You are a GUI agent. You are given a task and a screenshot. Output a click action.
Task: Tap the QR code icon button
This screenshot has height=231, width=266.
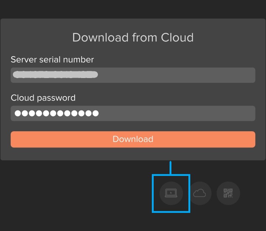tap(228, 193)
